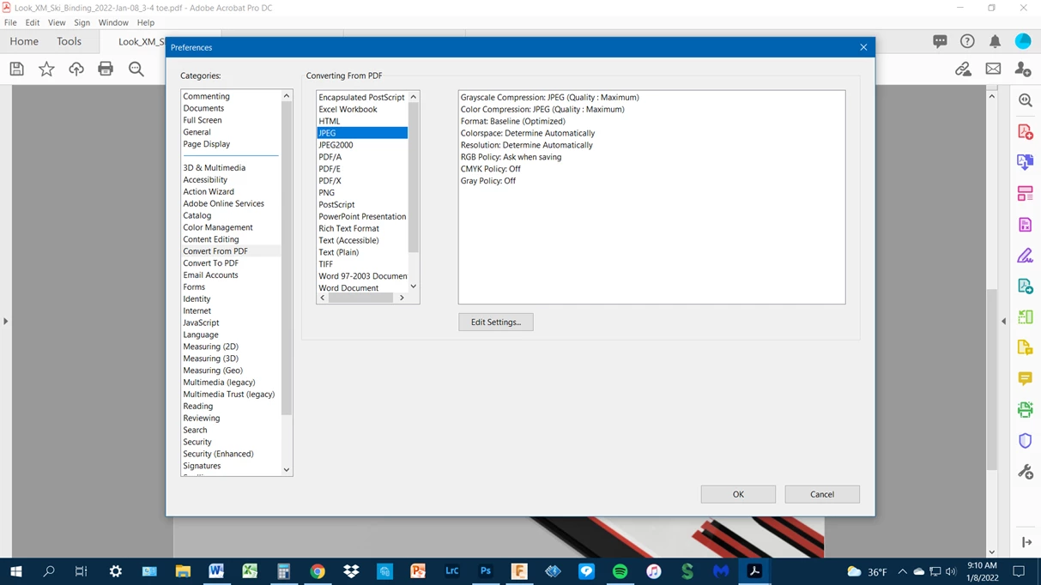Open the More Tools wrench icon

pos(1025,472)
